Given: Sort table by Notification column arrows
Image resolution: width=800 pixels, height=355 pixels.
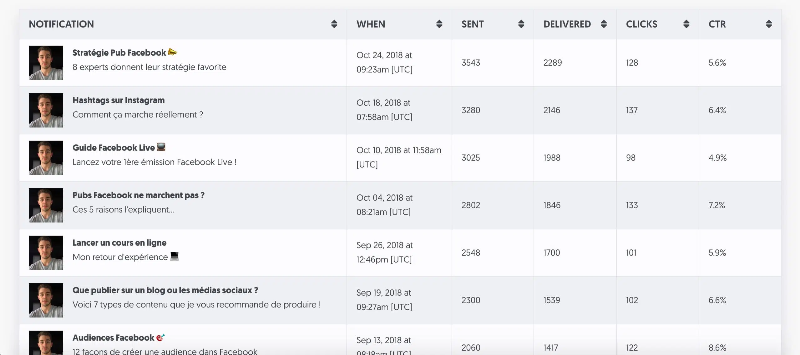Looking at the screenshot, I should pos(334,24).
